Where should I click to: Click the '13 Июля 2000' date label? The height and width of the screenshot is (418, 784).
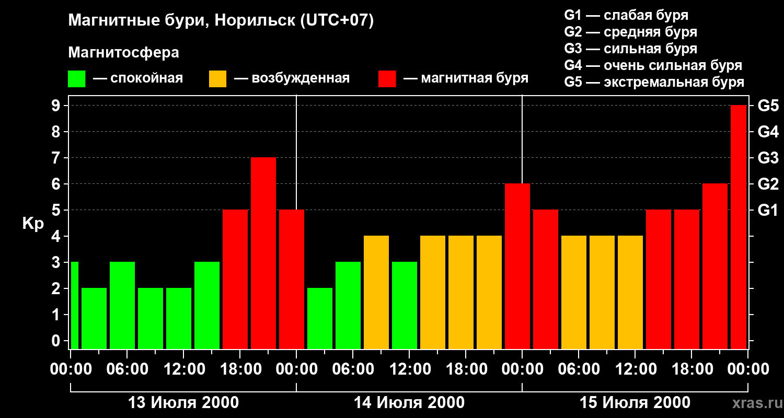[x=183, y=403]
